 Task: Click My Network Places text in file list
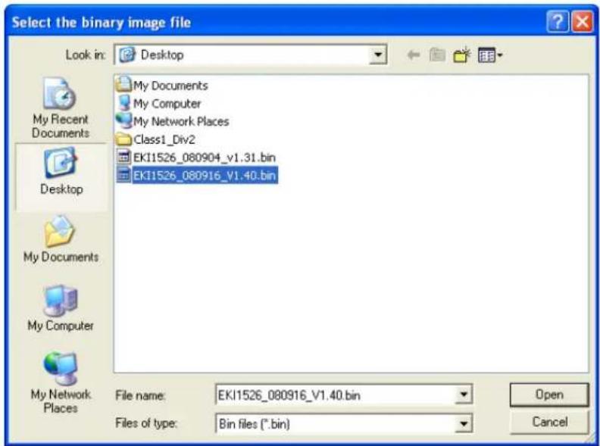point(181,121)
